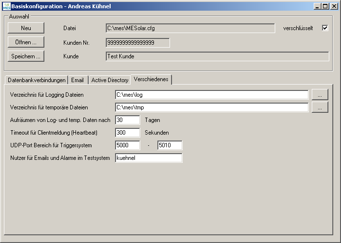Click the test system user field kuehnel
Screen dimensions: 341x243
point(149,158)
